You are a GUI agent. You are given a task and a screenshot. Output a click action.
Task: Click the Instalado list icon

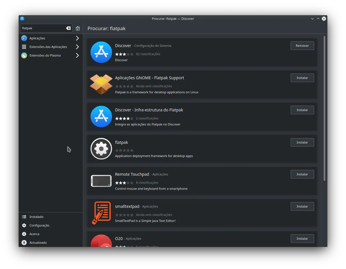point(24,217)
